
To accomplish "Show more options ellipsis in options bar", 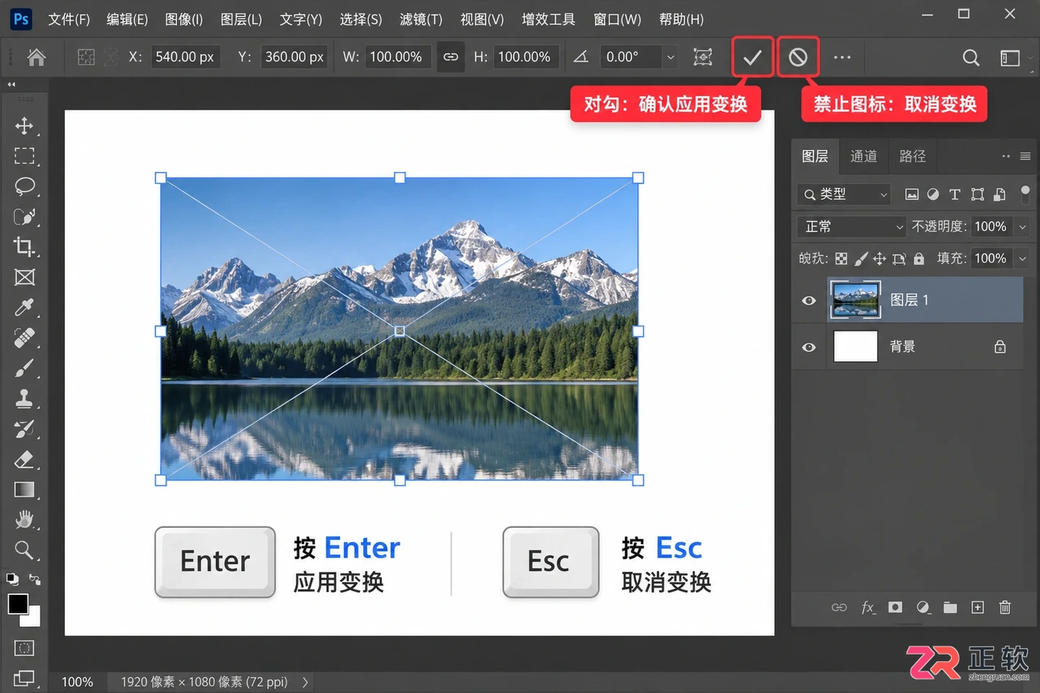I will [842, 57].
